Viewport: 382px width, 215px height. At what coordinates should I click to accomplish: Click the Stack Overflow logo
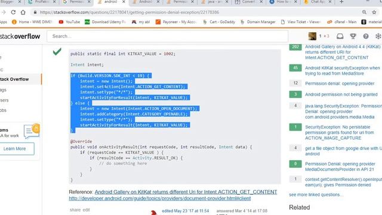click(x=20, y=36)
